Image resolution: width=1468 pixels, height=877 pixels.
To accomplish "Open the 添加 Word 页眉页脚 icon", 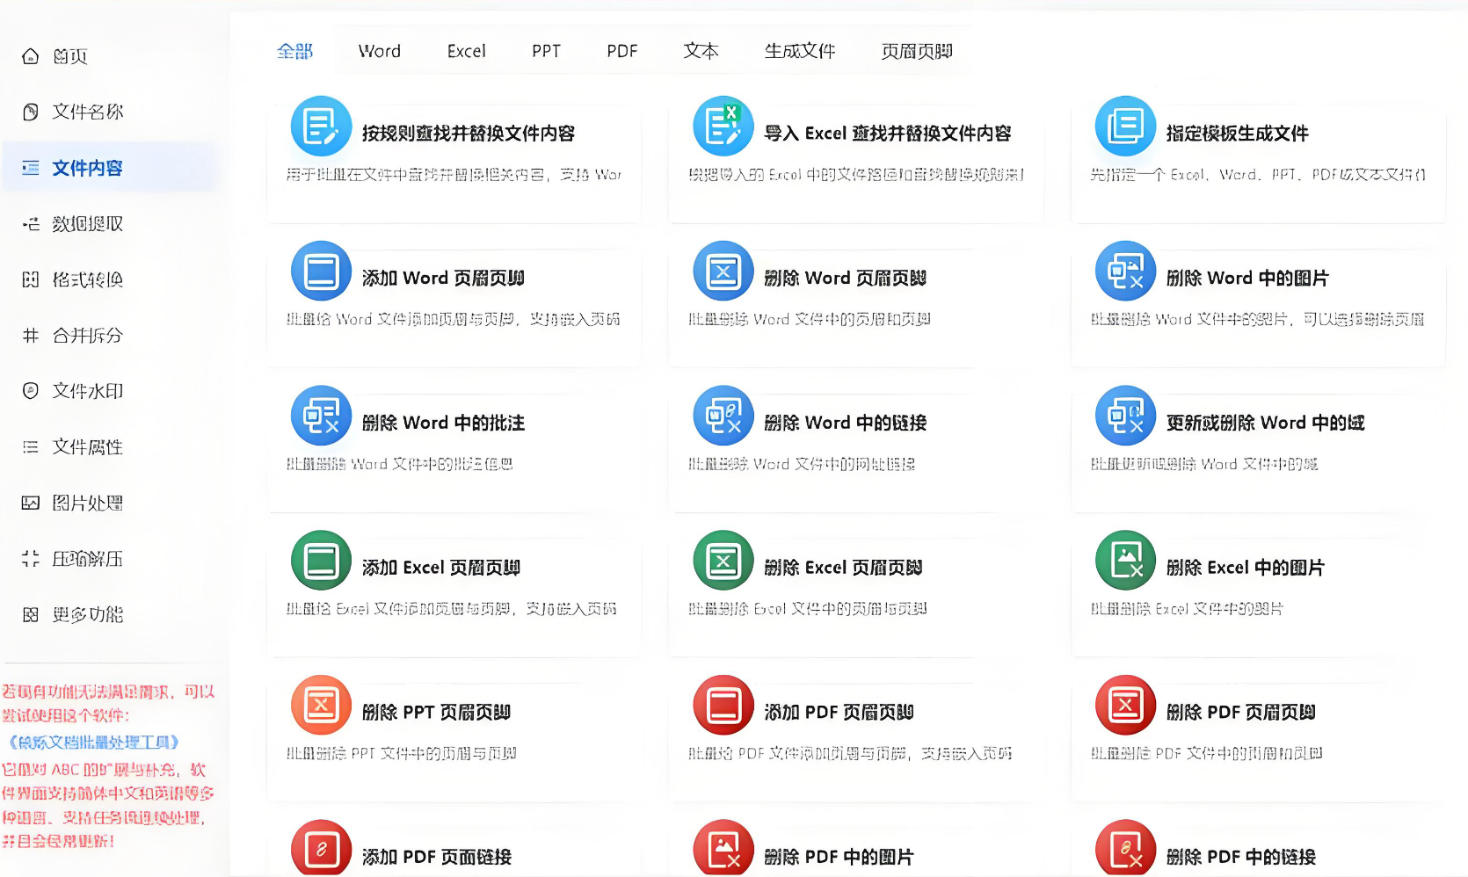I will pyautogui.click(x=322, y=272).
